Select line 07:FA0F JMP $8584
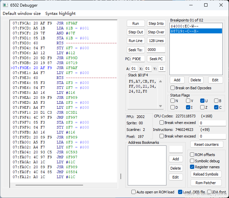229x198 pixels. pyautogui.click(x=64, y=172)
